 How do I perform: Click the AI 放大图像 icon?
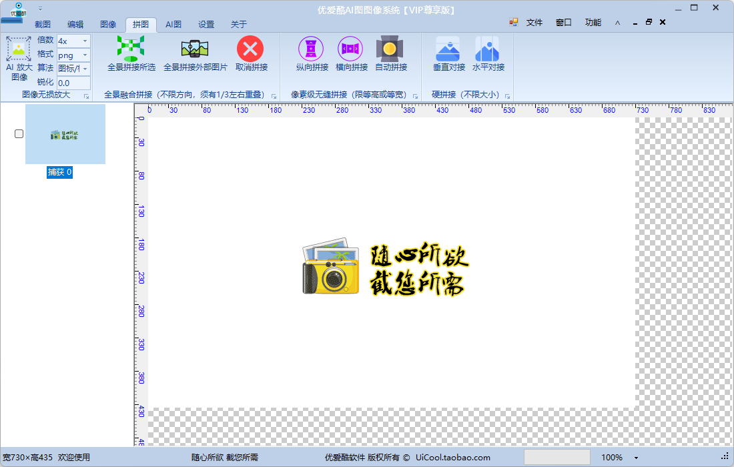(19, 49)
